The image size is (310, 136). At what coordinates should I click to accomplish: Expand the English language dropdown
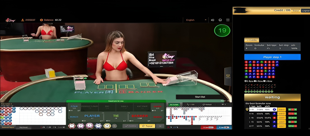click(x=196, y=20)
